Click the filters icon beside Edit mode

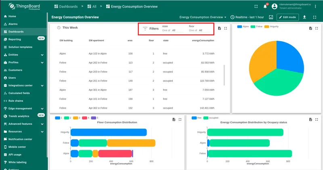[x=271, y=17]
